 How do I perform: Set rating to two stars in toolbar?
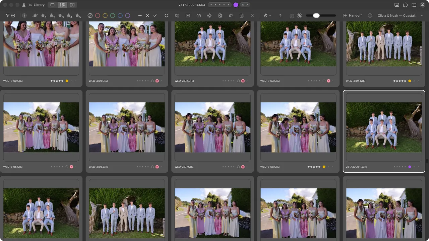pyautogui.click(x=52, y=16)
